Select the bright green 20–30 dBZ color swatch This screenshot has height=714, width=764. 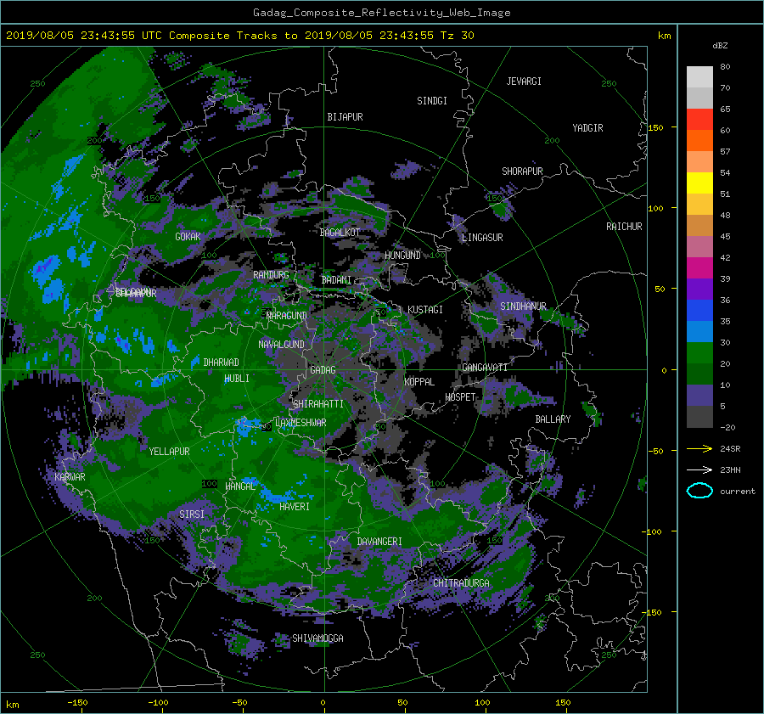pyautogui.click(x=699, y=353)
